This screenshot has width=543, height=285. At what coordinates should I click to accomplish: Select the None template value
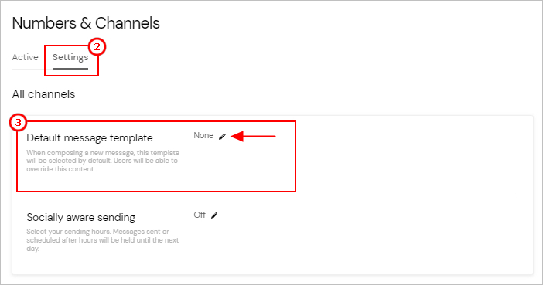203,136
